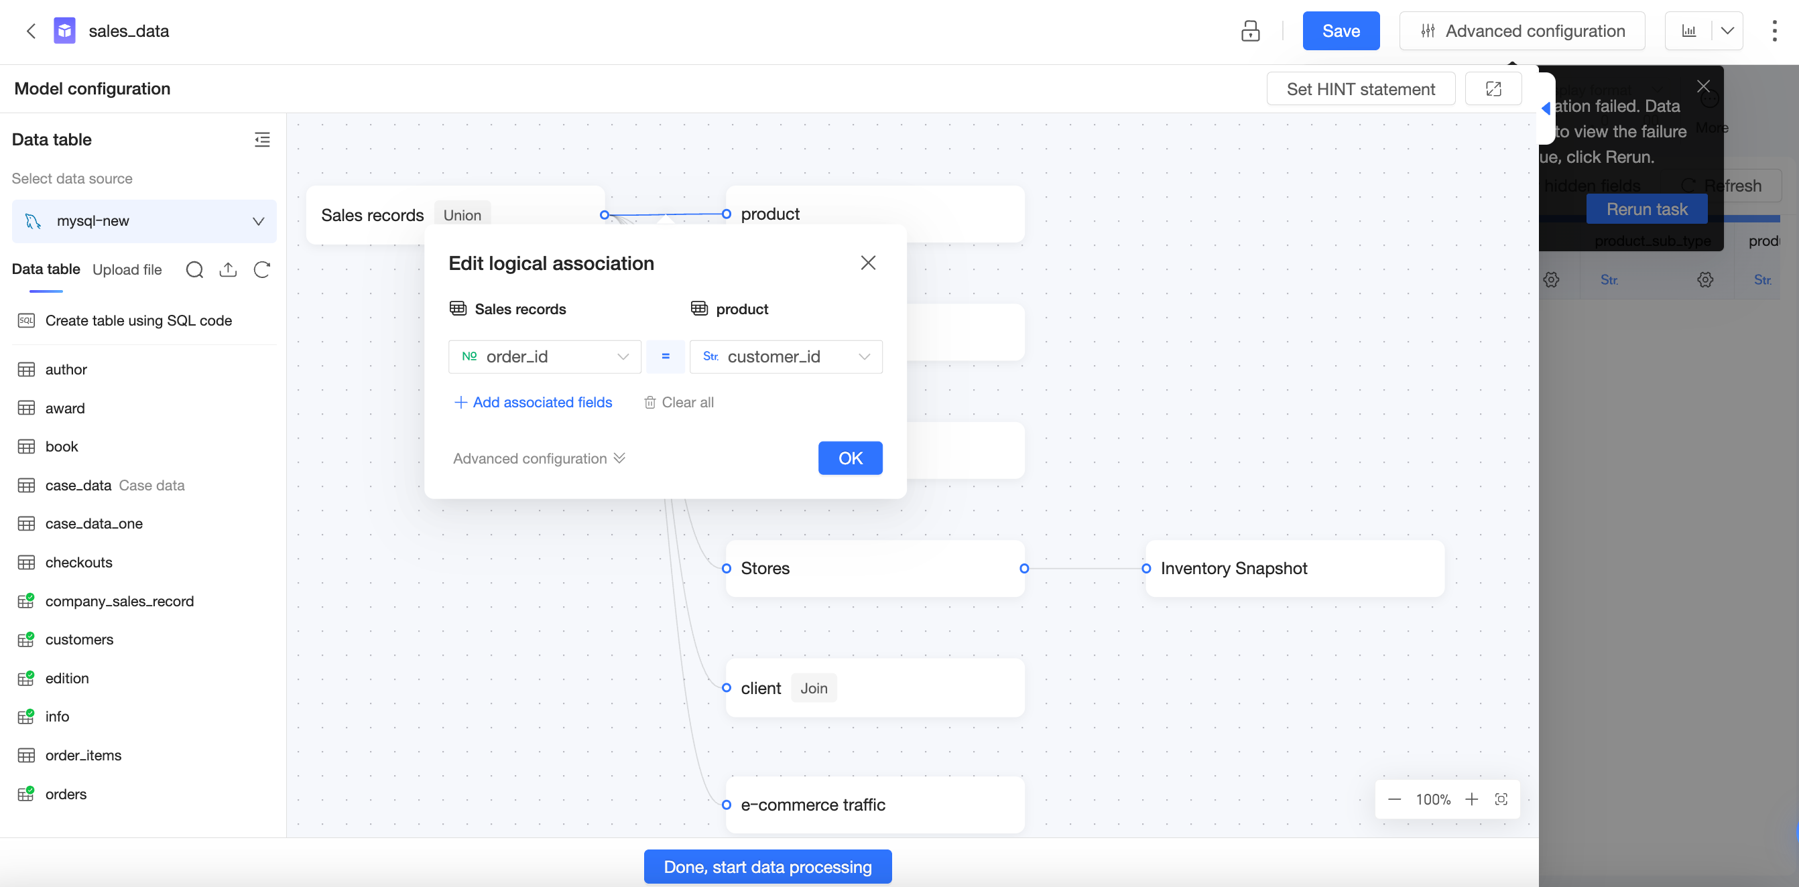
Task: Click the SQL code icon
Action: (26, 320)
